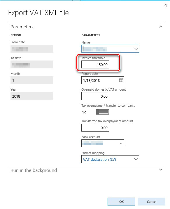Click the To date field
Image resolution: width=170 pixels, height=209 pixels.
click(x=32, y=65)
